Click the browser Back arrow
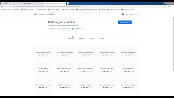The width and height of the screenshot is (174, 98). pos(2,7)
